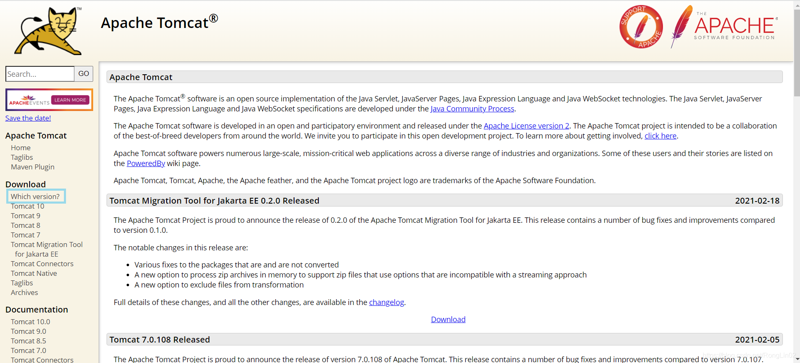Follow the 'click here' get involved link
Viewport: 800px width, 363px height.
pos(660,136)
